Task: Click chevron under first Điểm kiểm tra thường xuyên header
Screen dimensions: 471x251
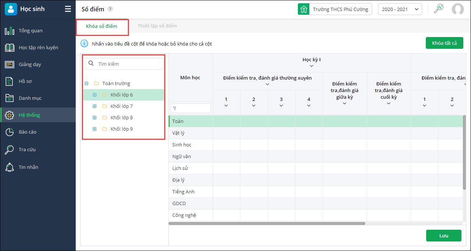Action: (267, 84)
